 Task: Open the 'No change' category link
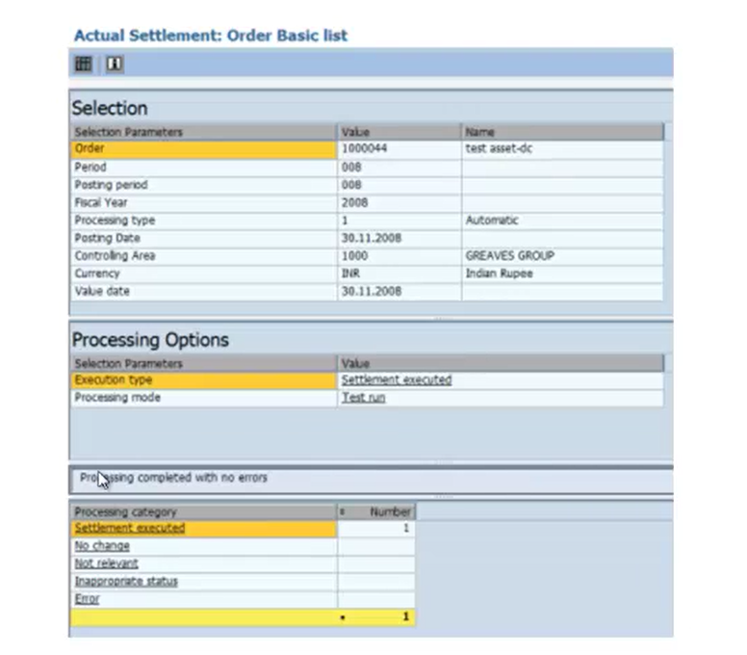point(102,546)
